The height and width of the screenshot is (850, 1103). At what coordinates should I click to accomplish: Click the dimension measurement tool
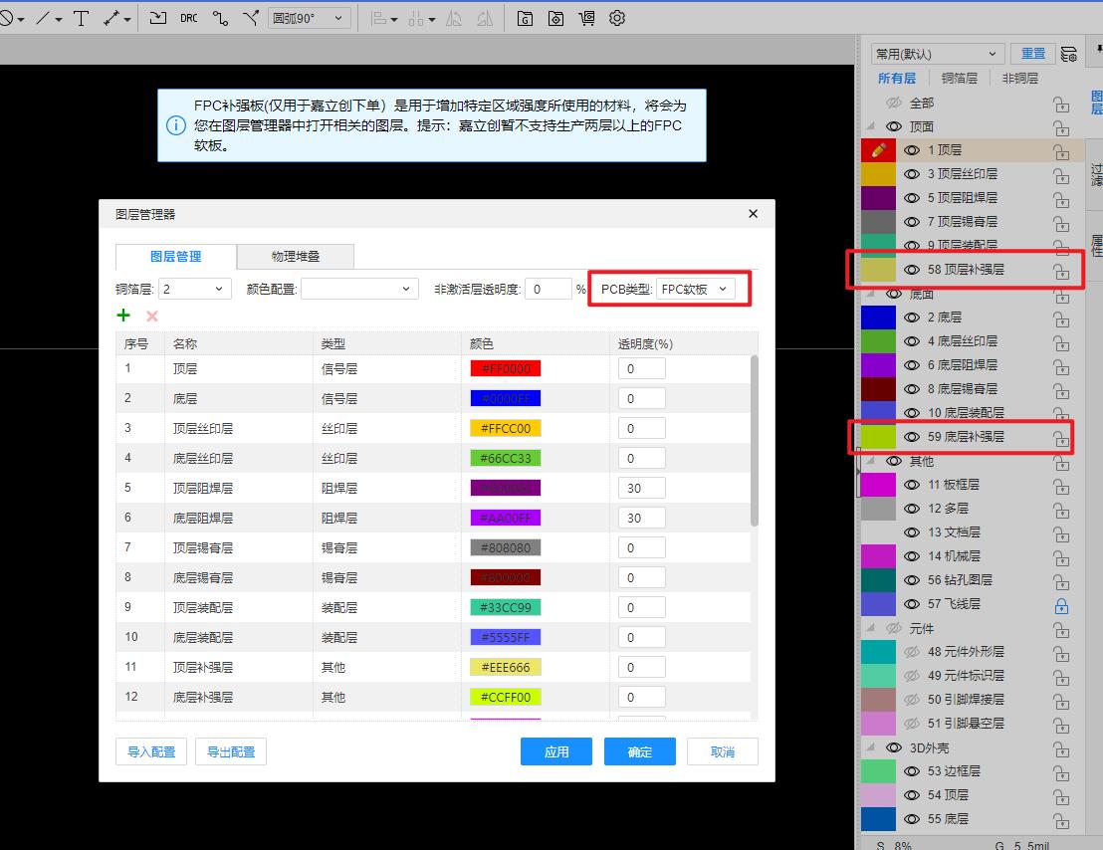coord(111,18)
